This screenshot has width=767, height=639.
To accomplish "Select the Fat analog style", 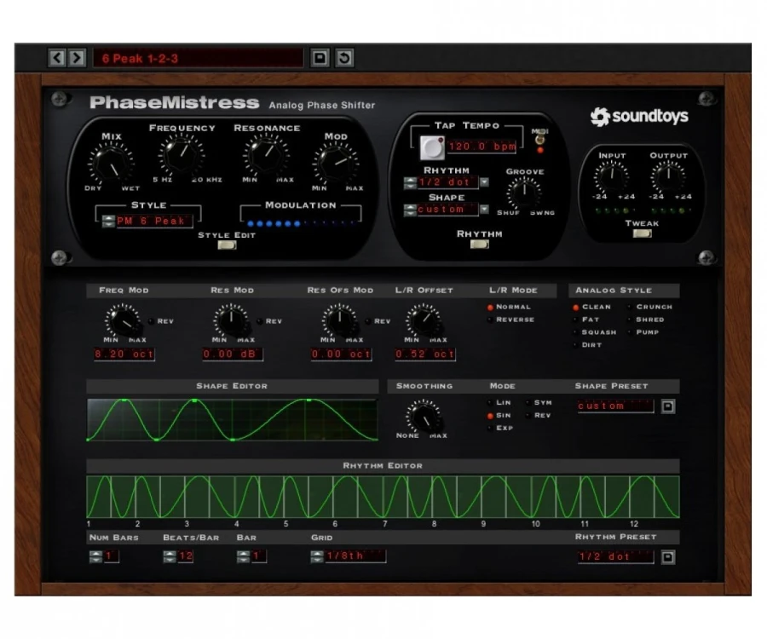I will point(576,319).
